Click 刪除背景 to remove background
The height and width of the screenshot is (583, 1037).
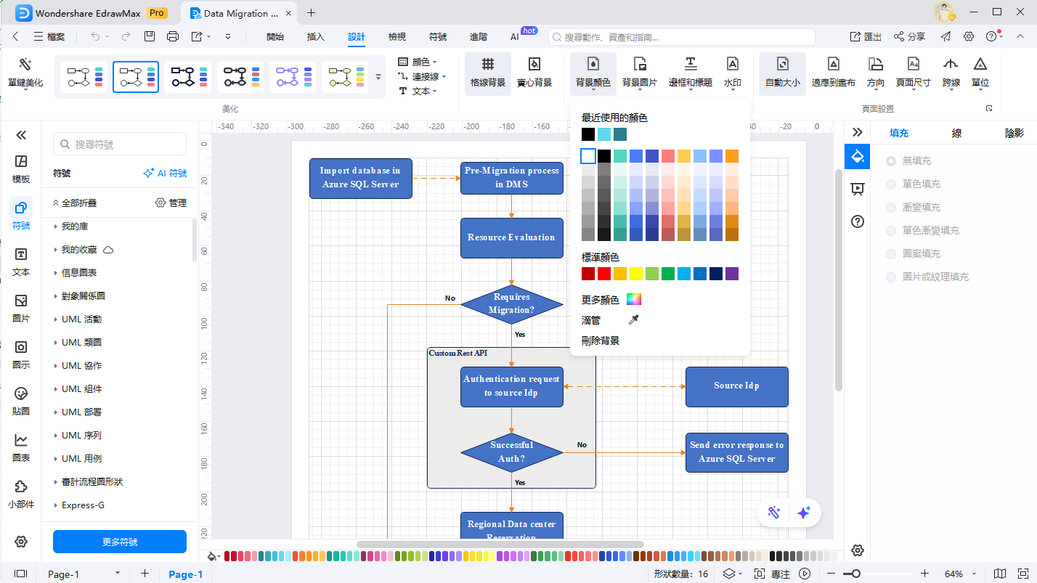601,341
